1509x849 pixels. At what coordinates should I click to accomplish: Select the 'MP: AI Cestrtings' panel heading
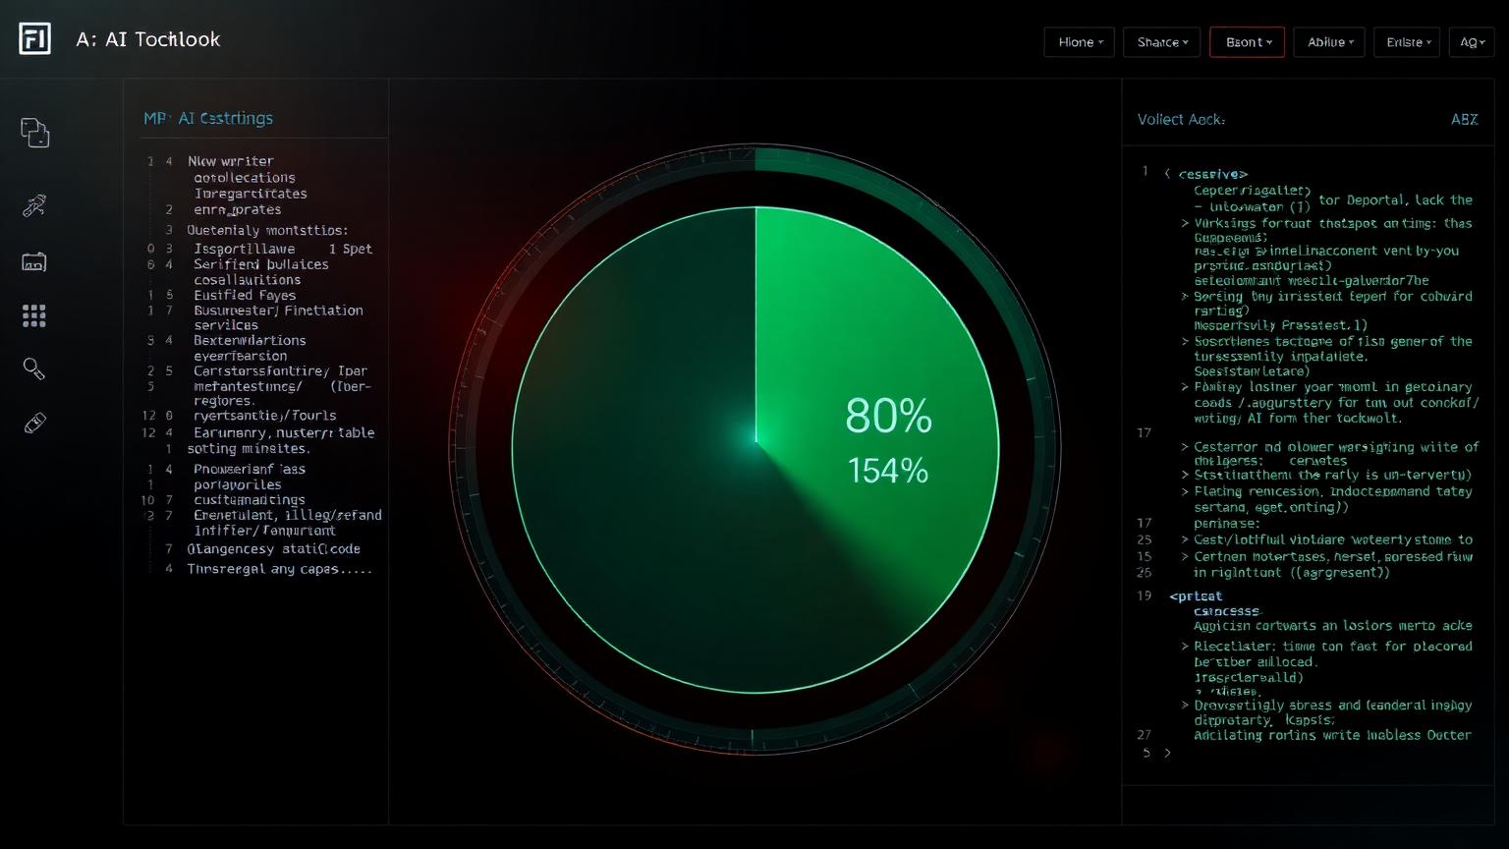click(x=208, y=118)
